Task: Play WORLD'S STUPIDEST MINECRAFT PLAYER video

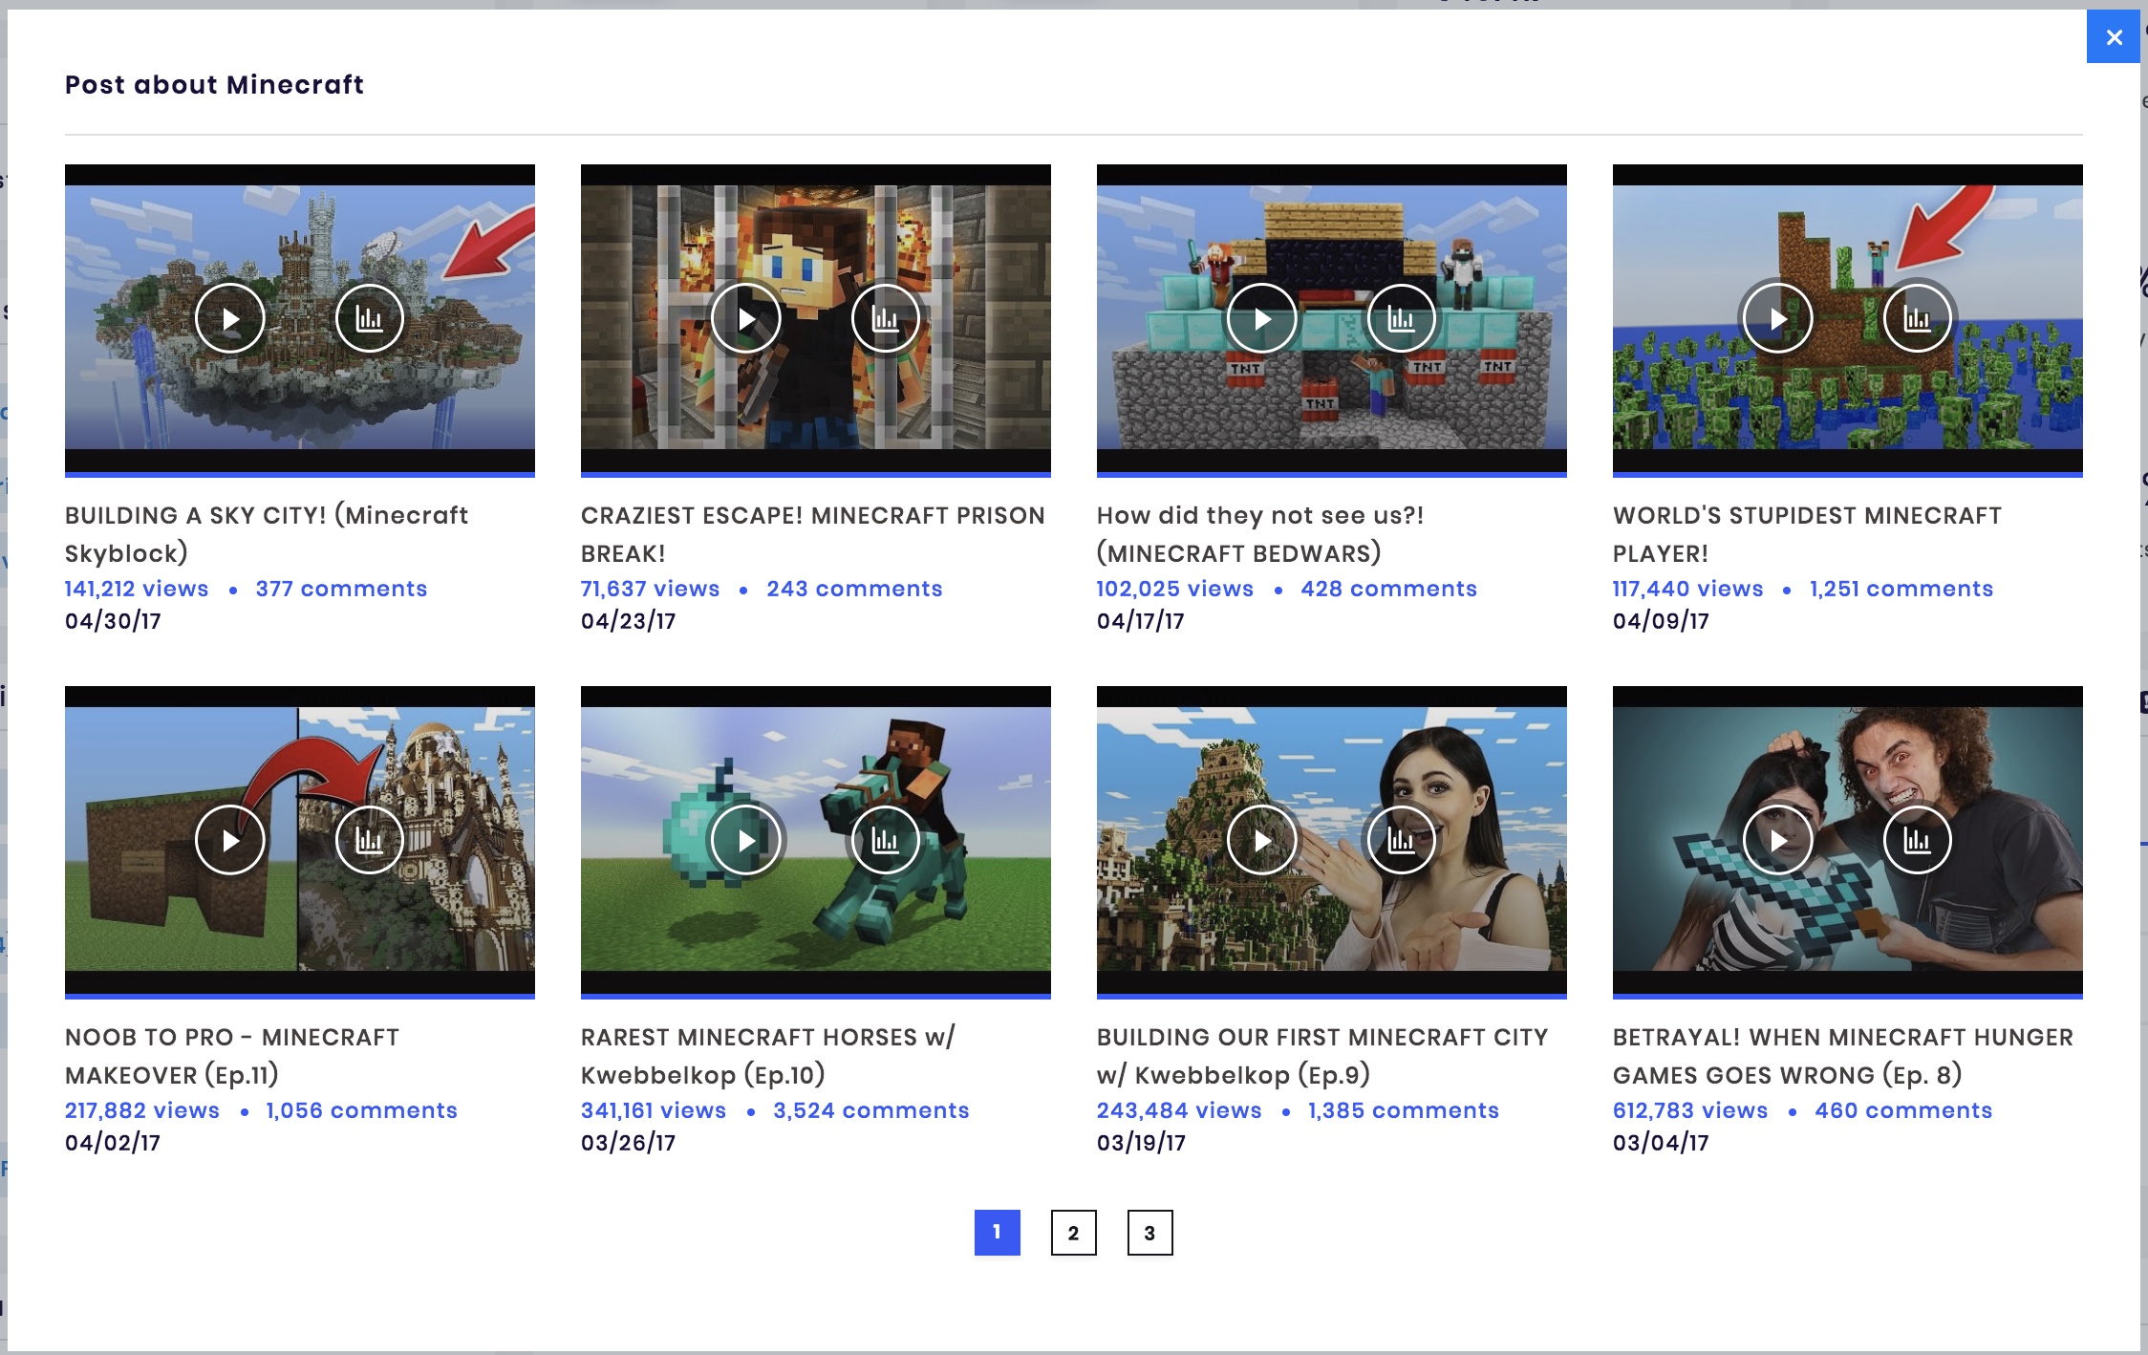Action: [1778, 318]
